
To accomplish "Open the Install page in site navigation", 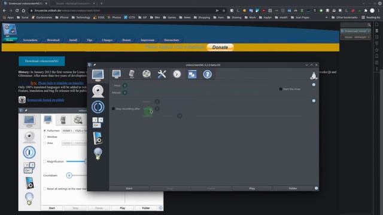I will click(73, 40).
